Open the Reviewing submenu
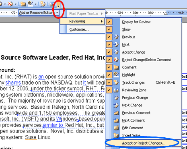Image resolution: width=187 pixels, height=149 pixels. tap(82, 21)
